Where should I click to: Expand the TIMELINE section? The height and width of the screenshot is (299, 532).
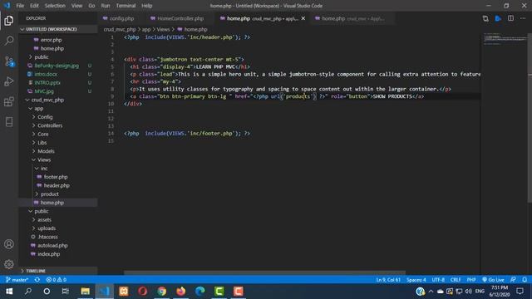coord(36,271)
